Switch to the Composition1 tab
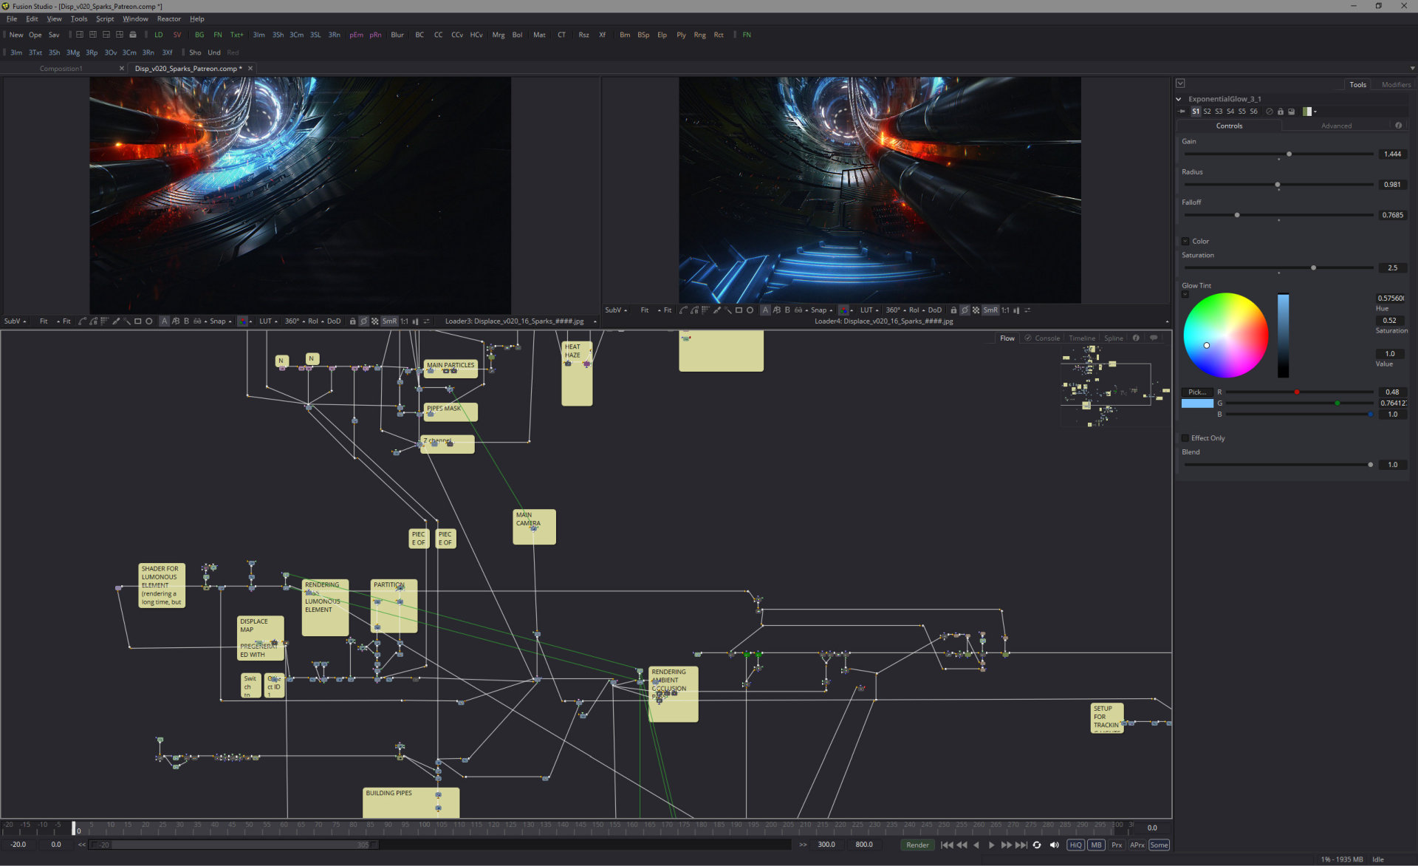 click(61, 69)
